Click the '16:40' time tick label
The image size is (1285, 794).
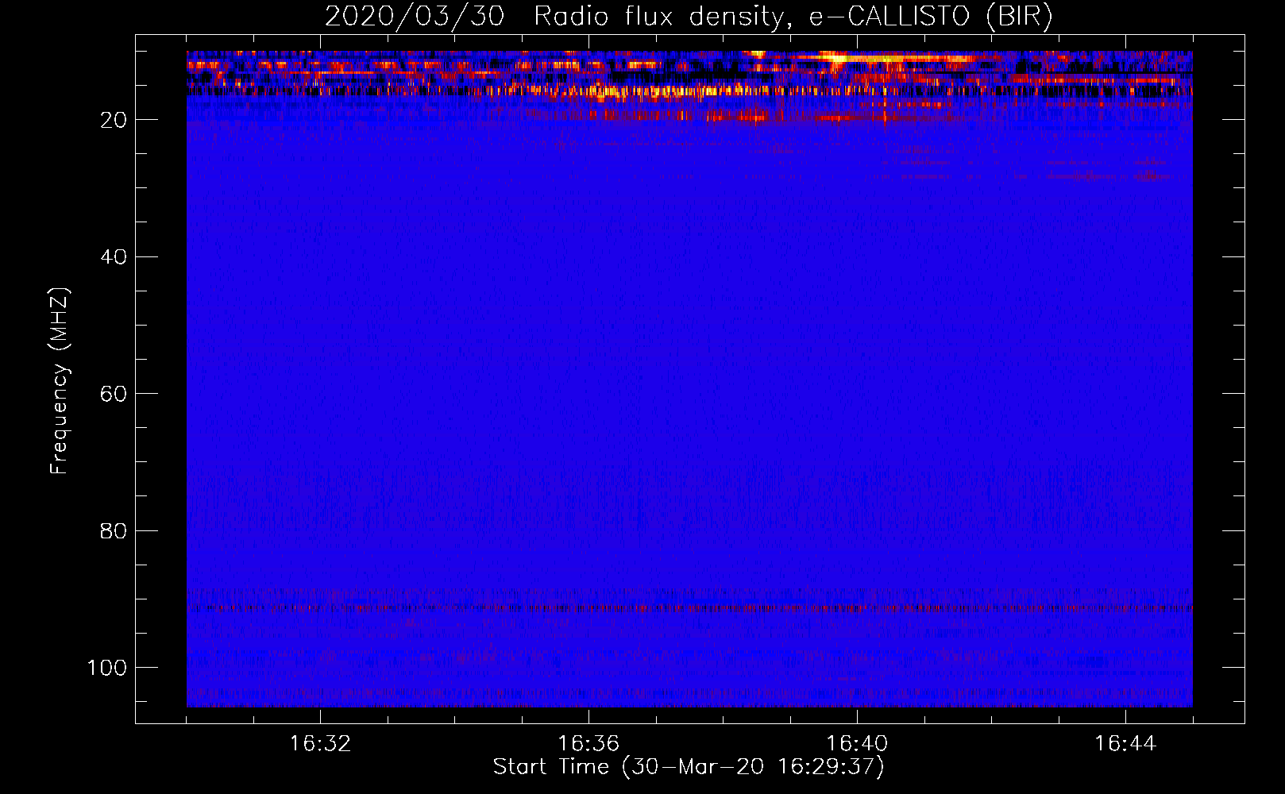point(857,744)
